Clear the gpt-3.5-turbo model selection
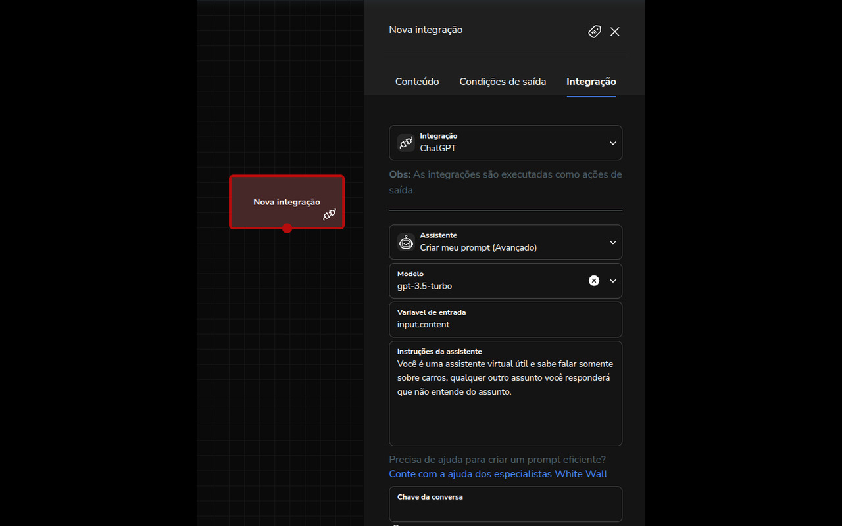Image resolution: width=842 pixels, height=526 pixels. (593, 281)
